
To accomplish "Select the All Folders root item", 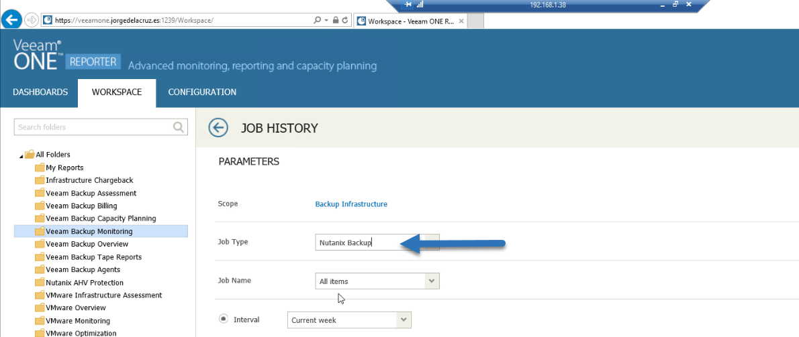I will [x=53, y=155].
